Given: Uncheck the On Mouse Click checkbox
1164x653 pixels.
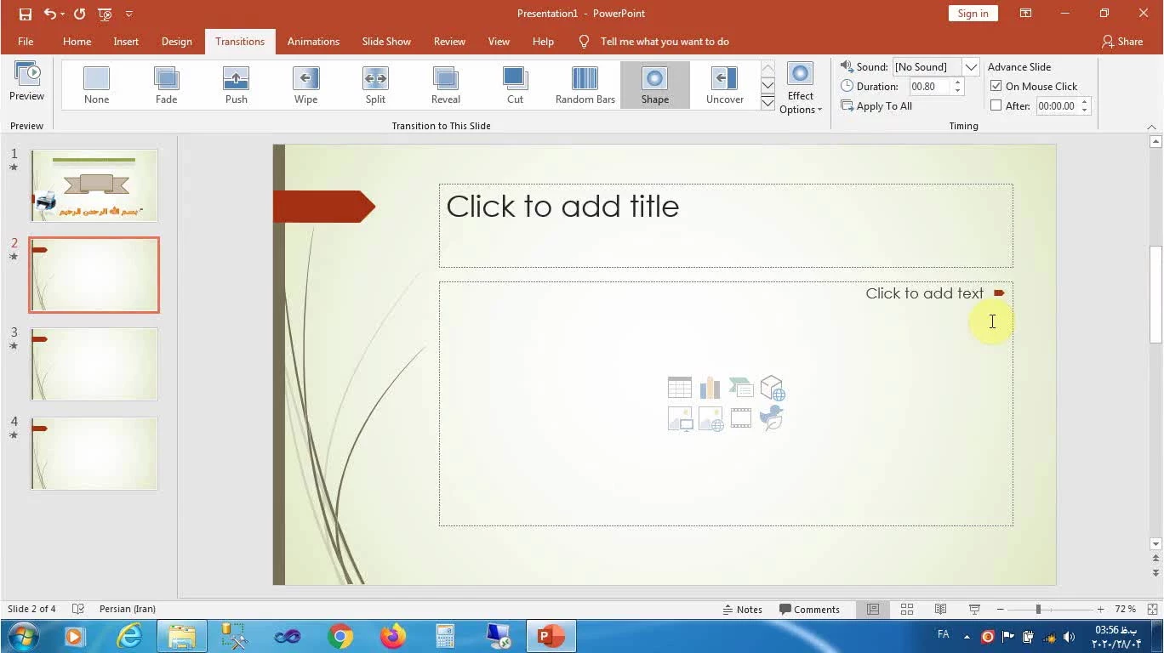Looking at the screenshot, I should (x=996, y=86).
